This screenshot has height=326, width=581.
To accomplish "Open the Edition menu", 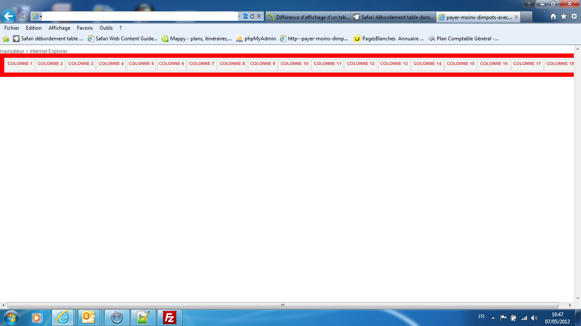I will click(x=34, y=28).
